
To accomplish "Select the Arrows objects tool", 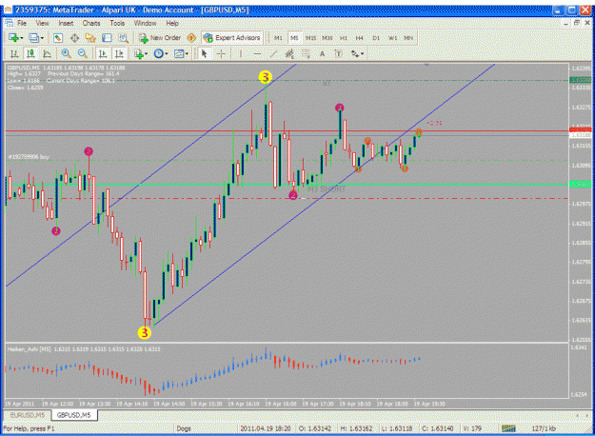I will (x=355, y=54).
